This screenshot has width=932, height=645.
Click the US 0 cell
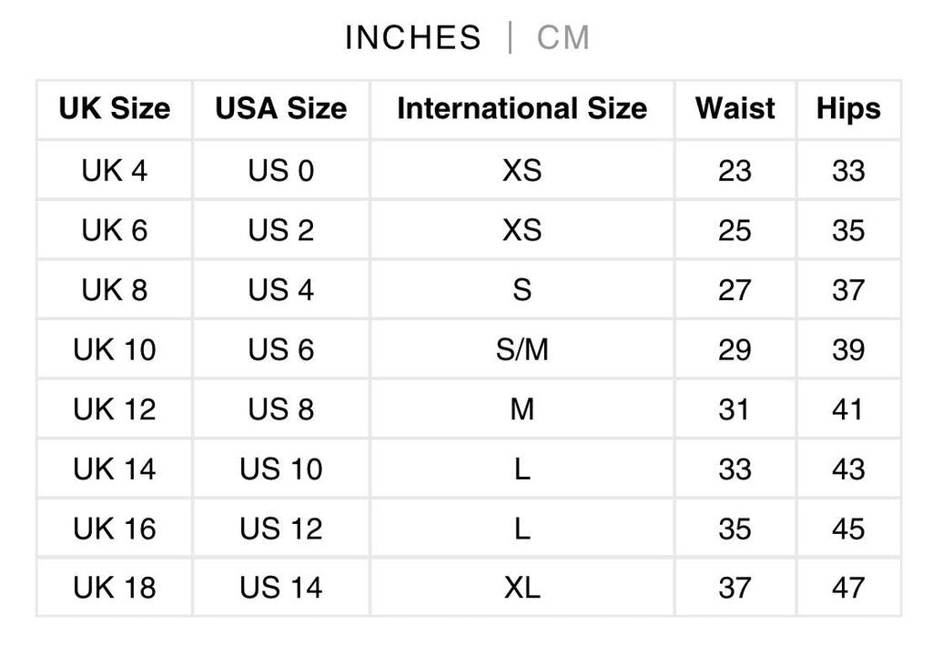click(280, 170)
